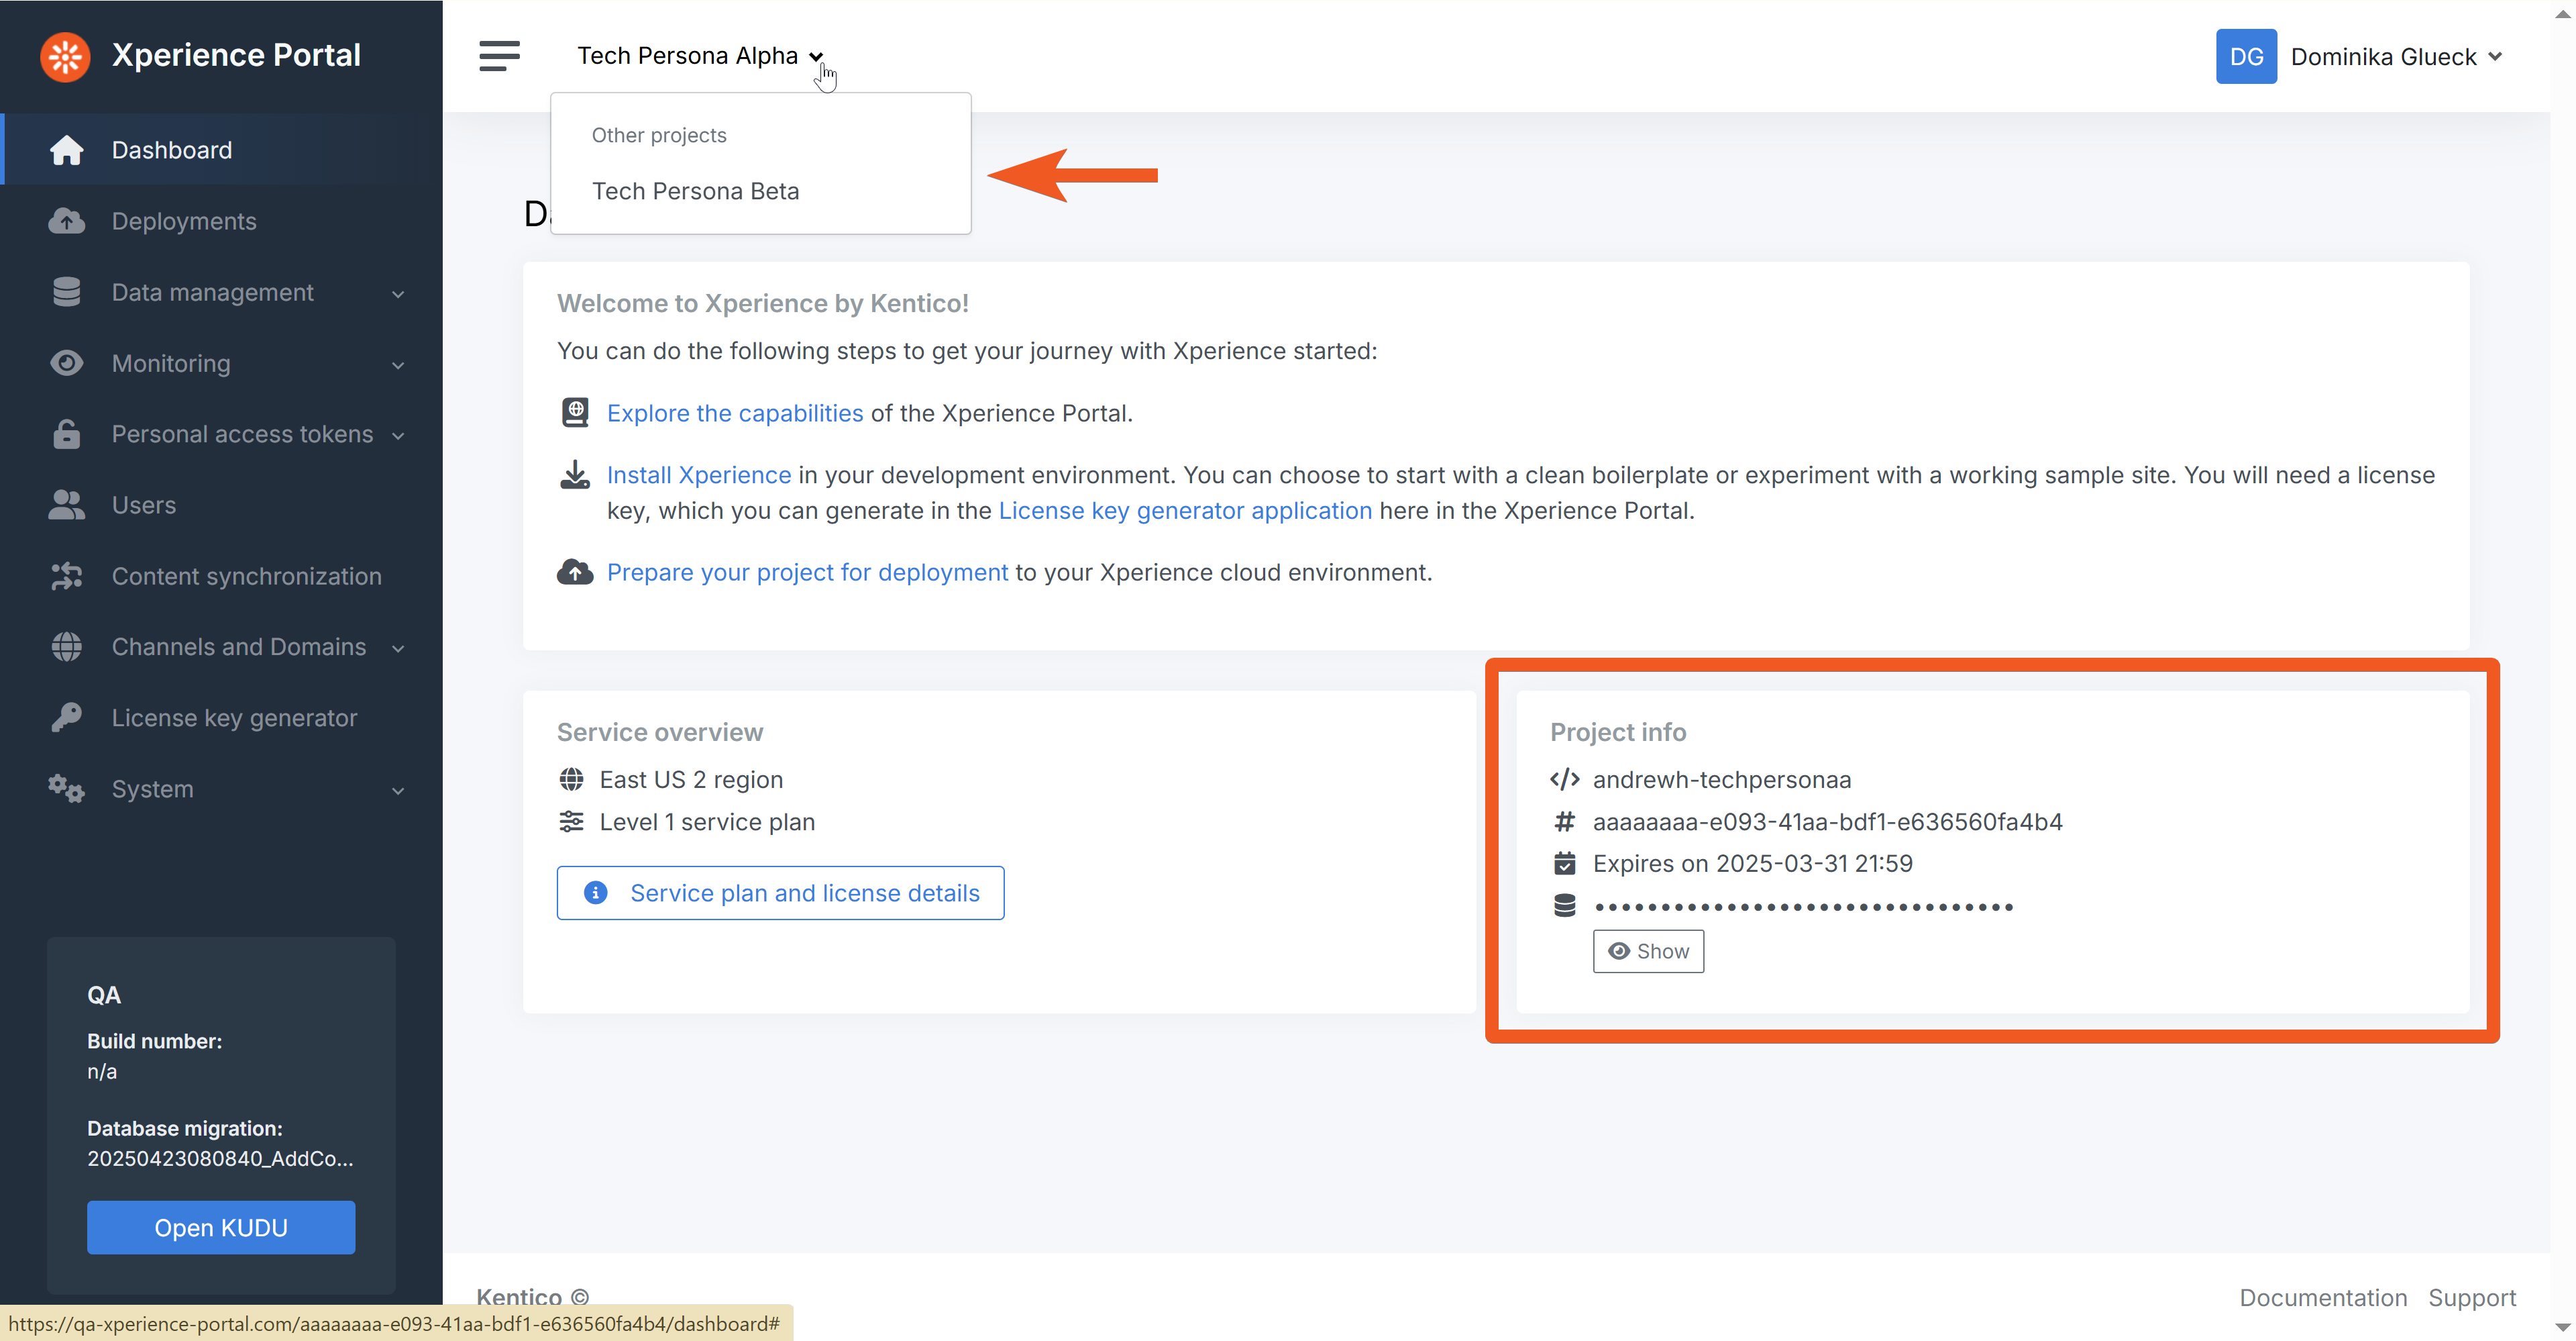Click the Open KUDU button
2576x1341 pixels.
tap(220, 1227)
